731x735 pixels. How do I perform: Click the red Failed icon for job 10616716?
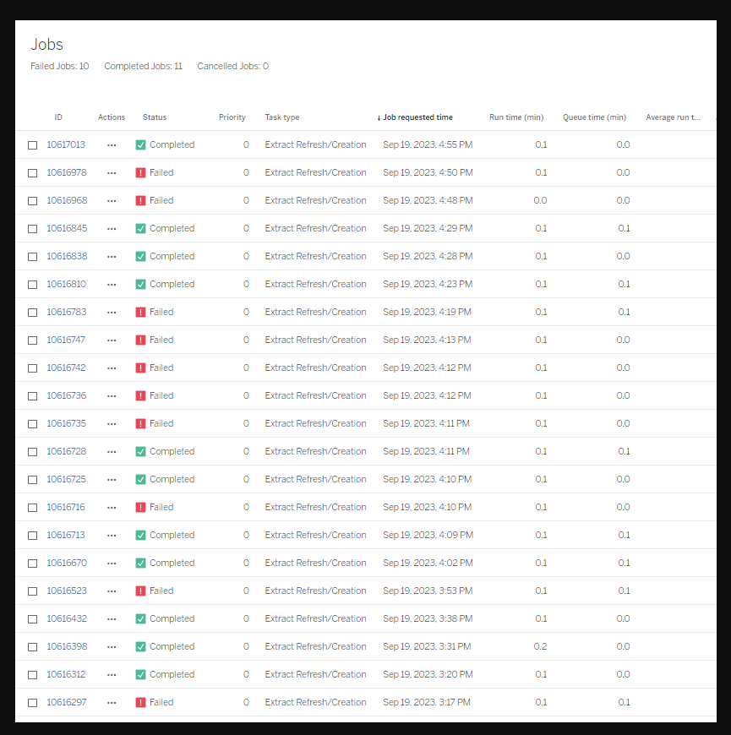click(x=140, y=507)
